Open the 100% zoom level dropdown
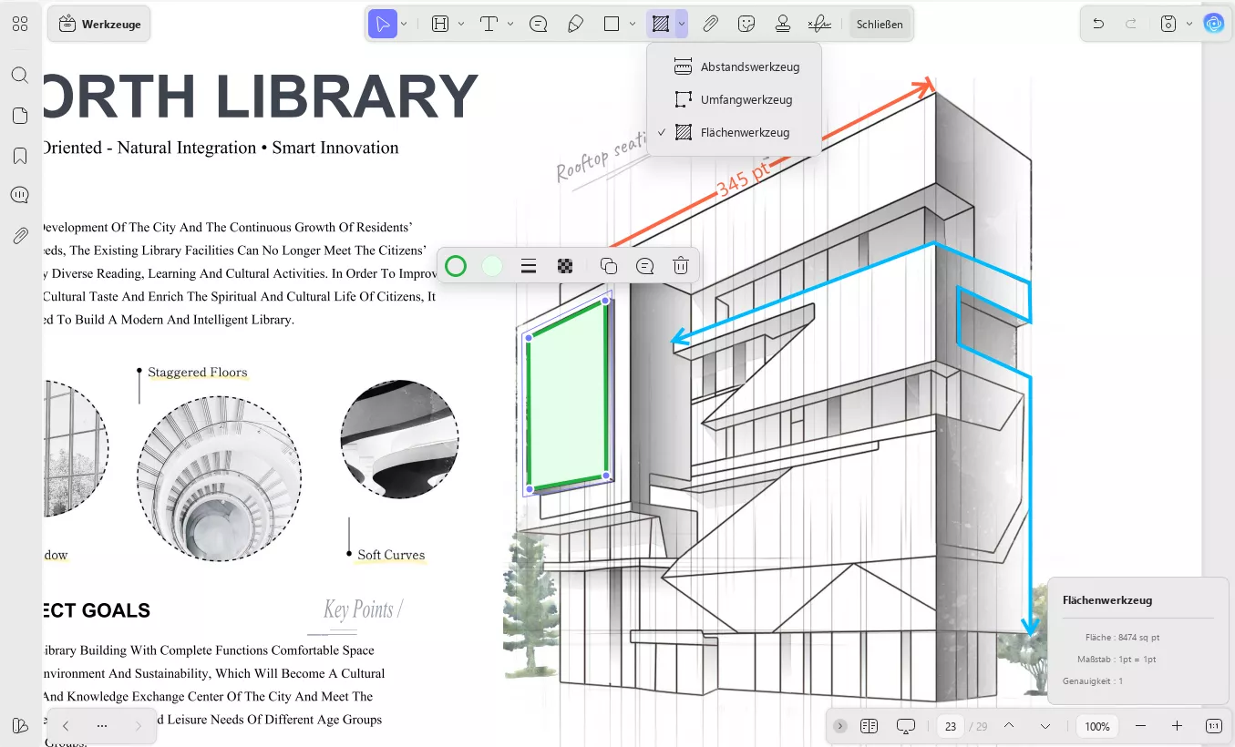This screenshot has width=1235, height=747. (1097, 726)
